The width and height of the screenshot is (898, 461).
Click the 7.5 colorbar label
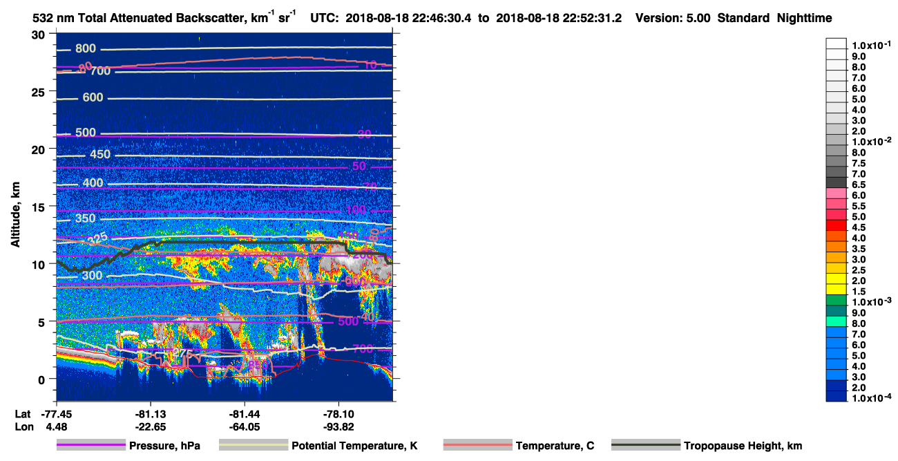(x=859, y=163)
